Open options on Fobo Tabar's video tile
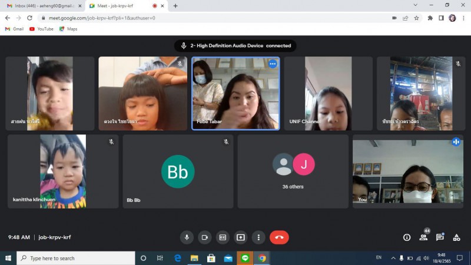This screenshot has height=265, width=471. (x=273, y=64)
